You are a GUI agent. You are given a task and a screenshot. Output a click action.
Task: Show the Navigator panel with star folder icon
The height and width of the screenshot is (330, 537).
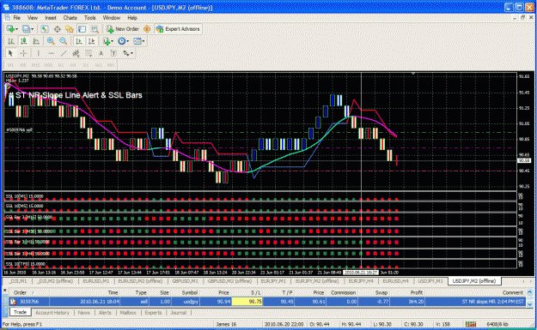click(x=70, y=29)
